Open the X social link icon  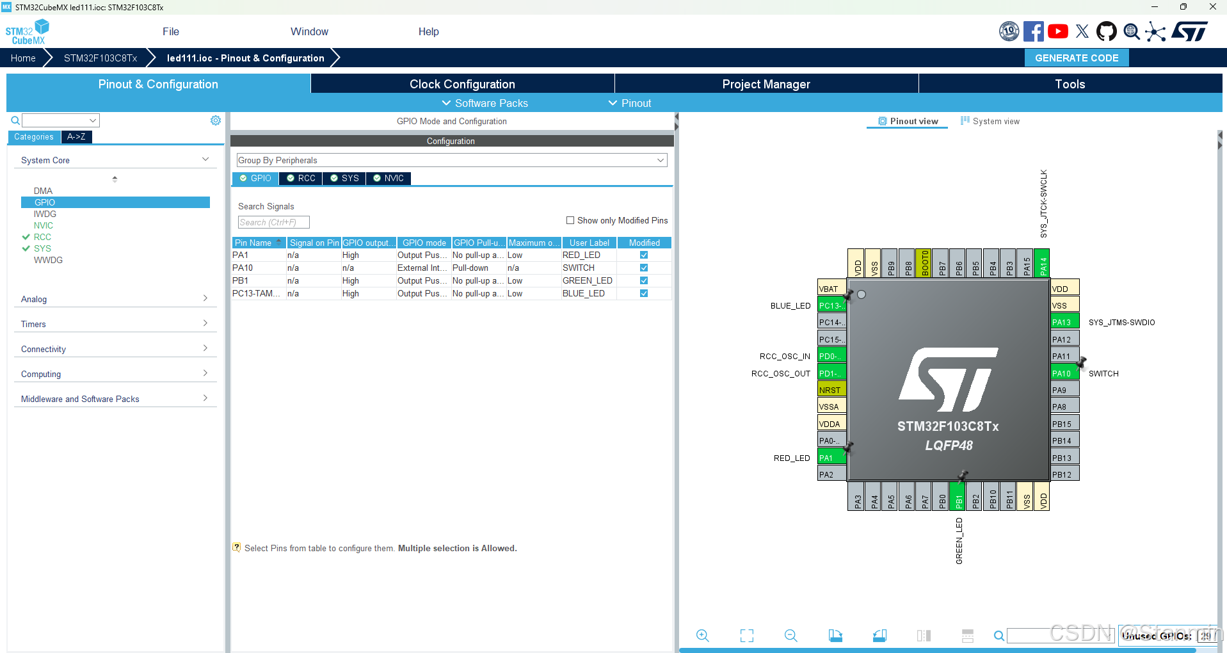click(x=1082, y=31)
